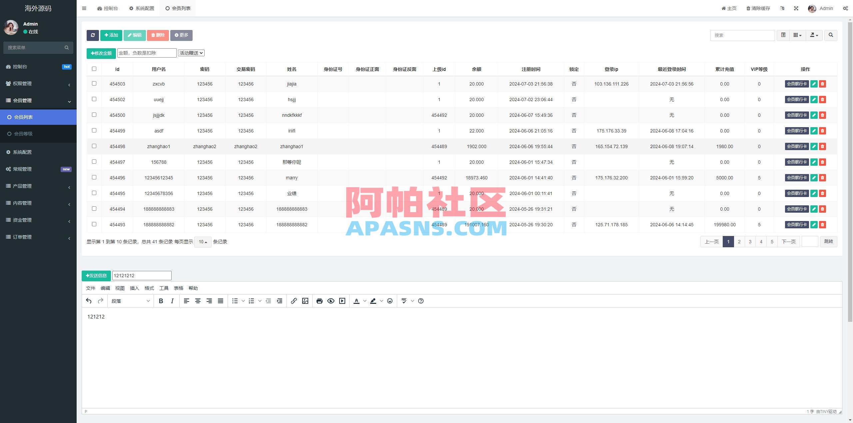Insert an image in the message editor
This screenshot has width=853, height=423.
point(305,301)
